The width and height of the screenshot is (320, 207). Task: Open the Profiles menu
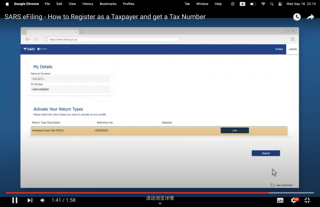pyautogui.click(x=128, y=4)
